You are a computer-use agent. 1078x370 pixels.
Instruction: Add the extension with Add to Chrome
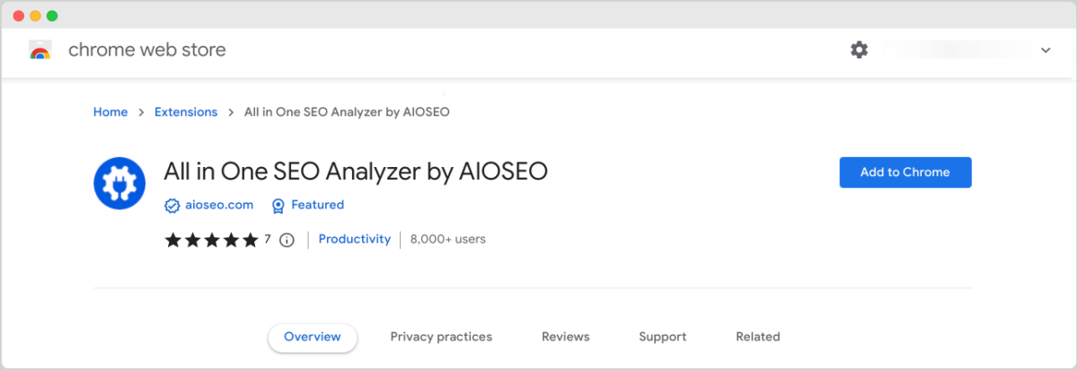pos(906,172)
